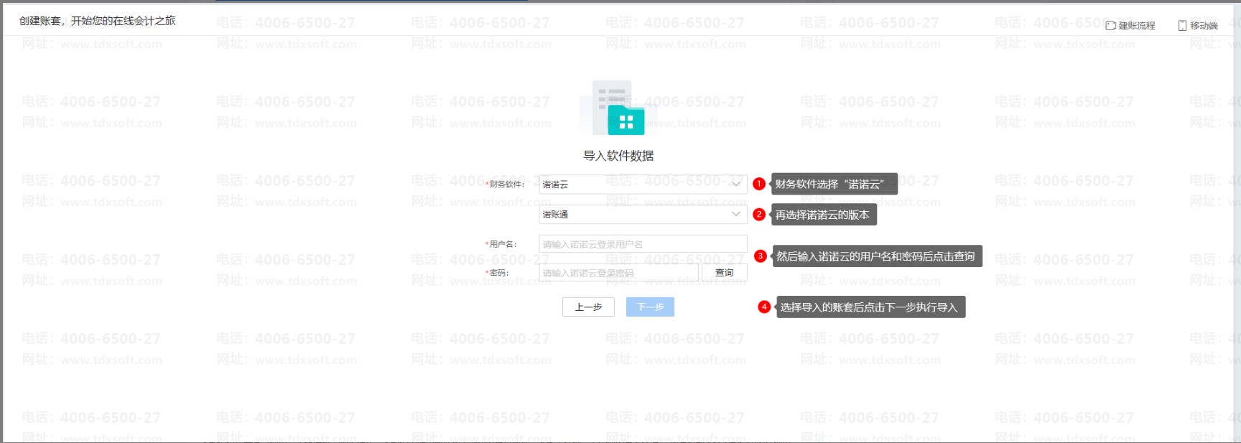The height and width of the screenshot is (443, 1241).
Task: Click the 导入软件数据 heading
Action: coord(618,156)
